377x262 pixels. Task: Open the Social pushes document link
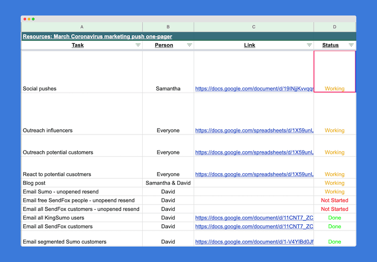point(254,88)
